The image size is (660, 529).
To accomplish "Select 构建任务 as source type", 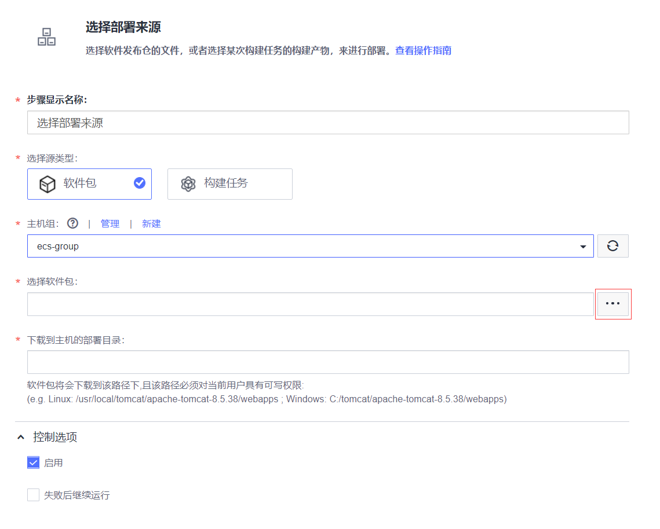I will coord(229,184).
